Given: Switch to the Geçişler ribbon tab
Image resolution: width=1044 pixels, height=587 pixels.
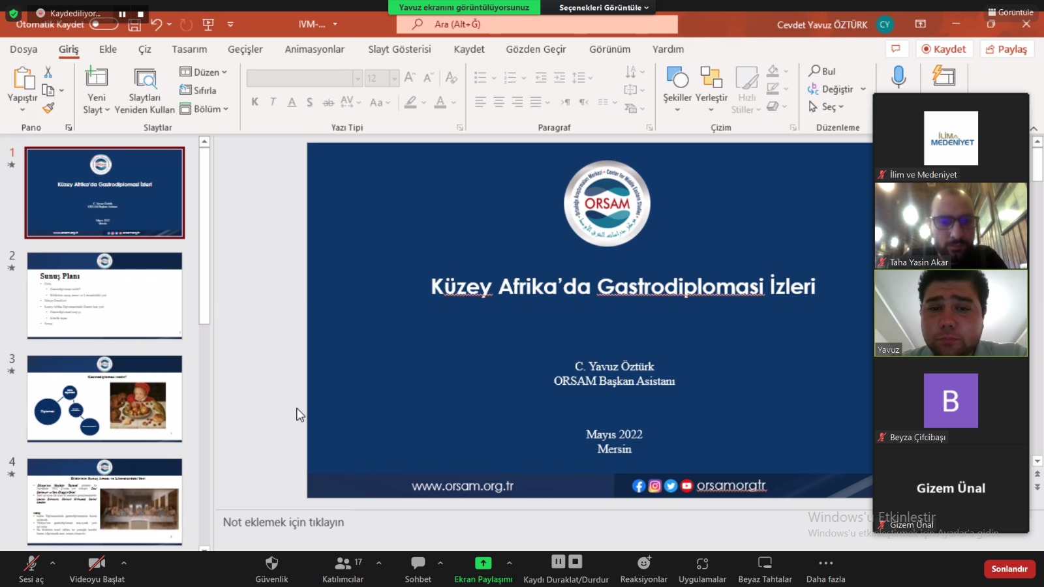Looking at the screenshot, I should [245, 49].
